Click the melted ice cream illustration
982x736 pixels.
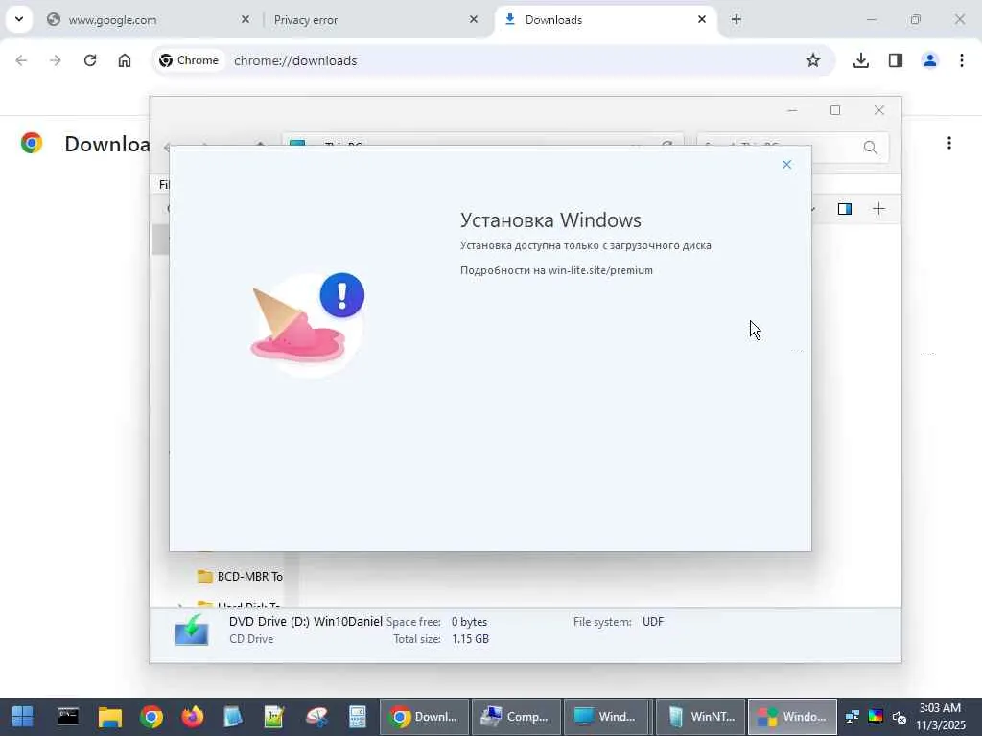[298, 326]
